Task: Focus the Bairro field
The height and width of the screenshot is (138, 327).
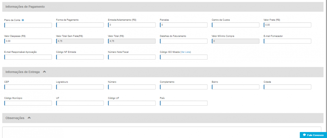Action: coord(235,87)
